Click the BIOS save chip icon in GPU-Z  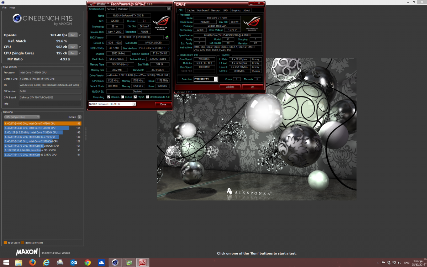tap(167, 37)
